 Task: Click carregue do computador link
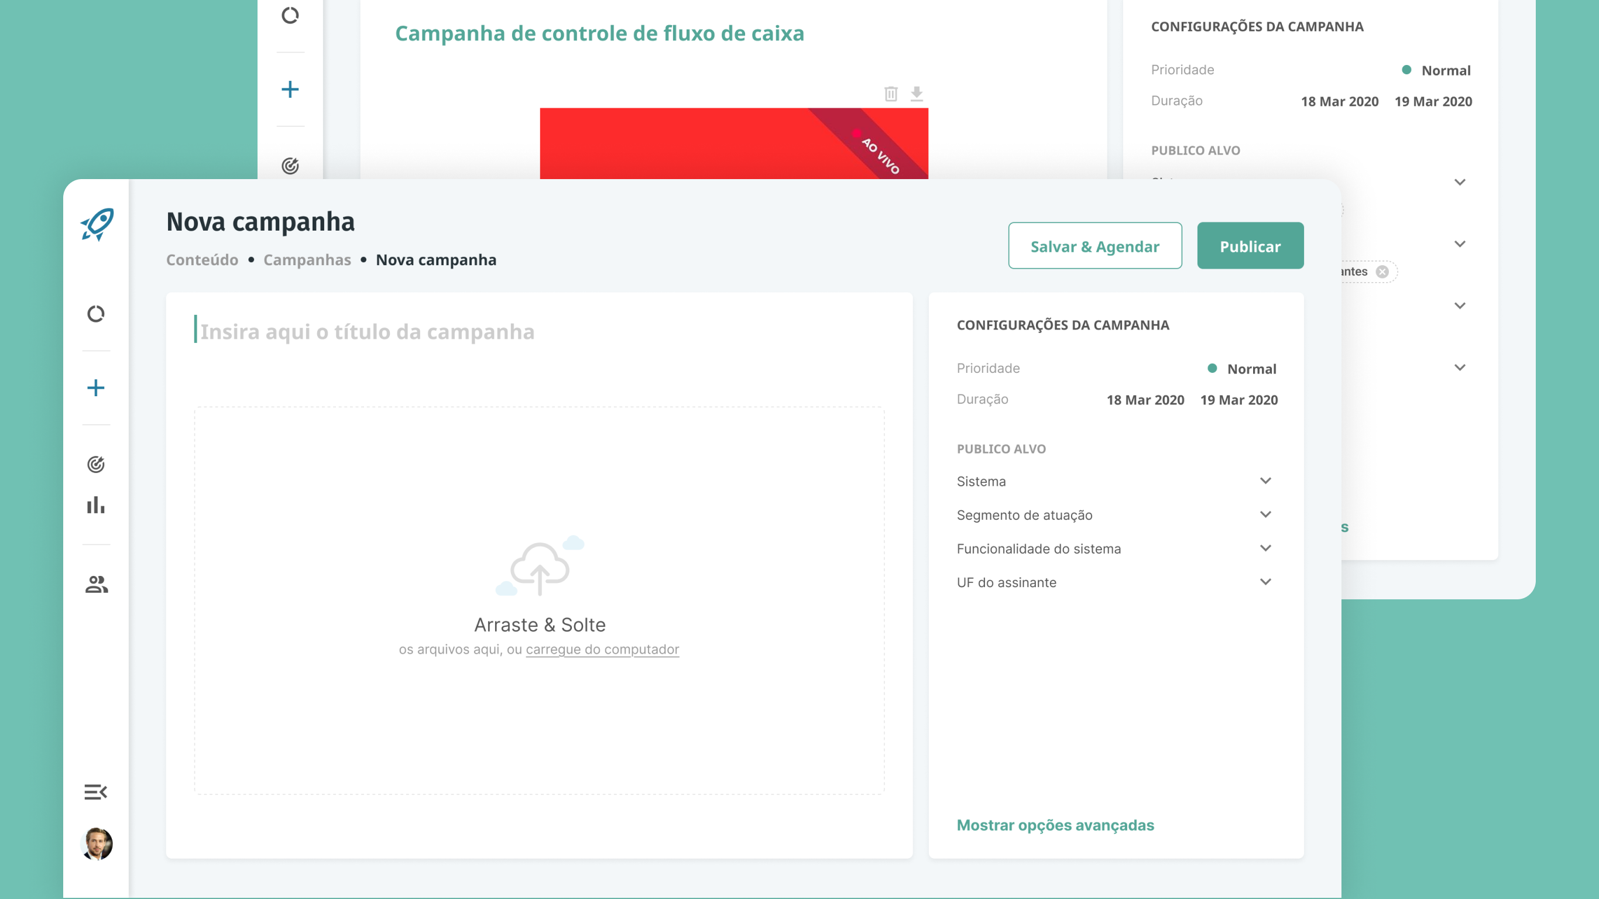pos(602,650)
